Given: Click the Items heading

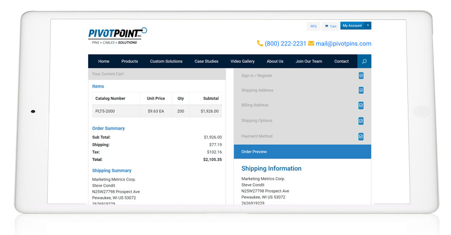Looking at the screenshot, I should click(x=98, y=86).
